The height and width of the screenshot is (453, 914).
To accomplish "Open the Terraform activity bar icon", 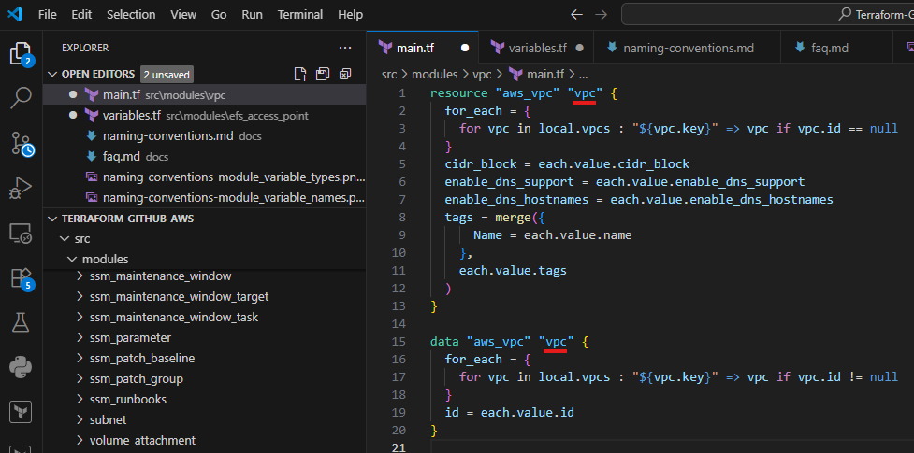I will 21,412.
